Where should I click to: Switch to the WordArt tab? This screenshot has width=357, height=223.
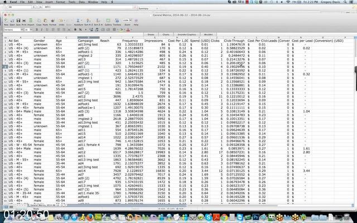[208, 35]
